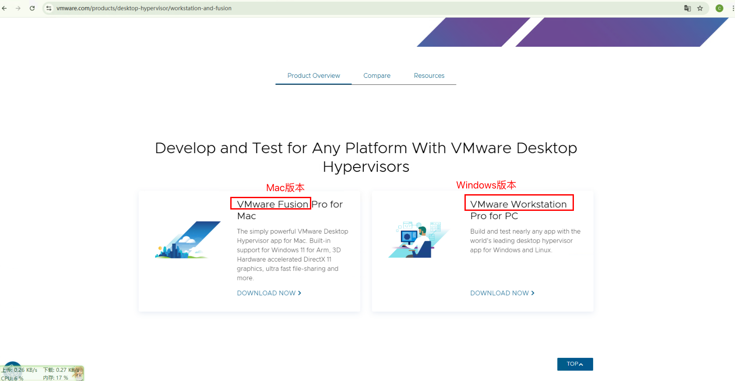The width and height of the screenshot is (735, 381).
Task: Click the VMware Workstation Pro for PC title
Action: [518, 210]
